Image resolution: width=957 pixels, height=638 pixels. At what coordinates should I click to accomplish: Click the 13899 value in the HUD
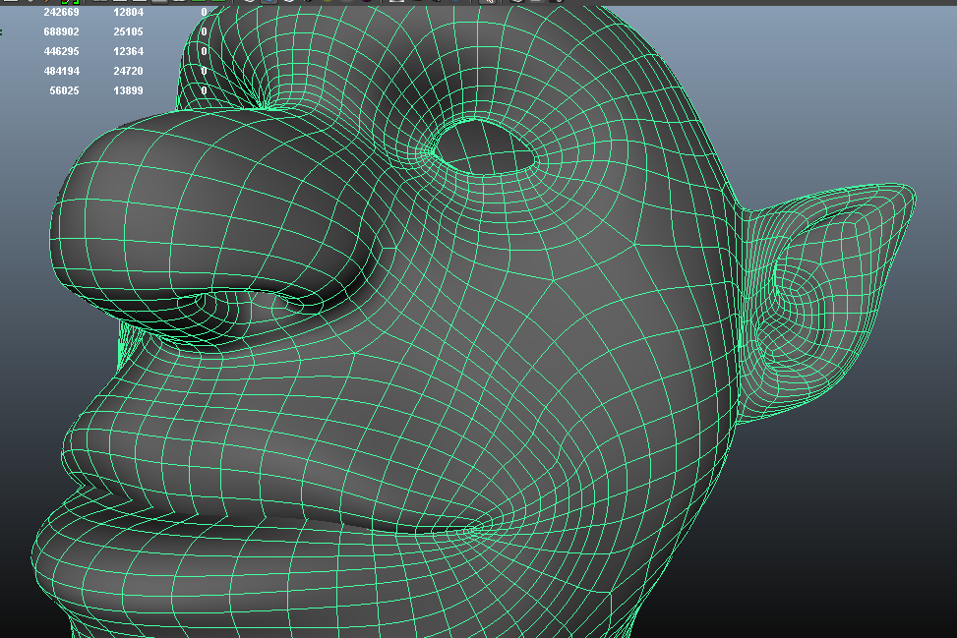(x=129, y=90)
